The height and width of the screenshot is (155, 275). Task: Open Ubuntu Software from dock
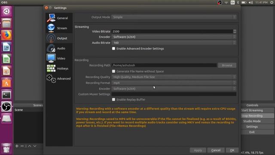coord(6,83)
